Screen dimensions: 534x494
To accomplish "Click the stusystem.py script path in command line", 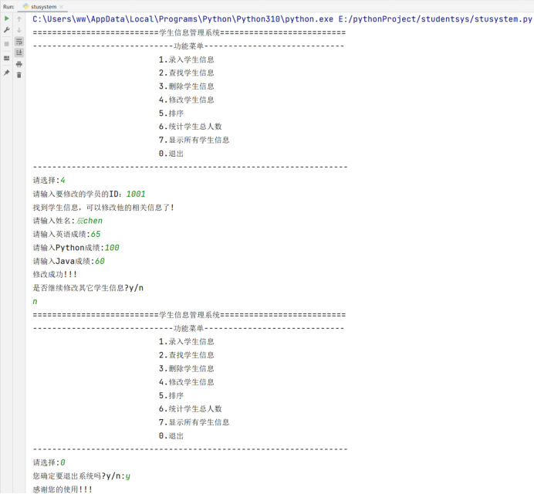I will pyautogui.click(x=435, y=19).
